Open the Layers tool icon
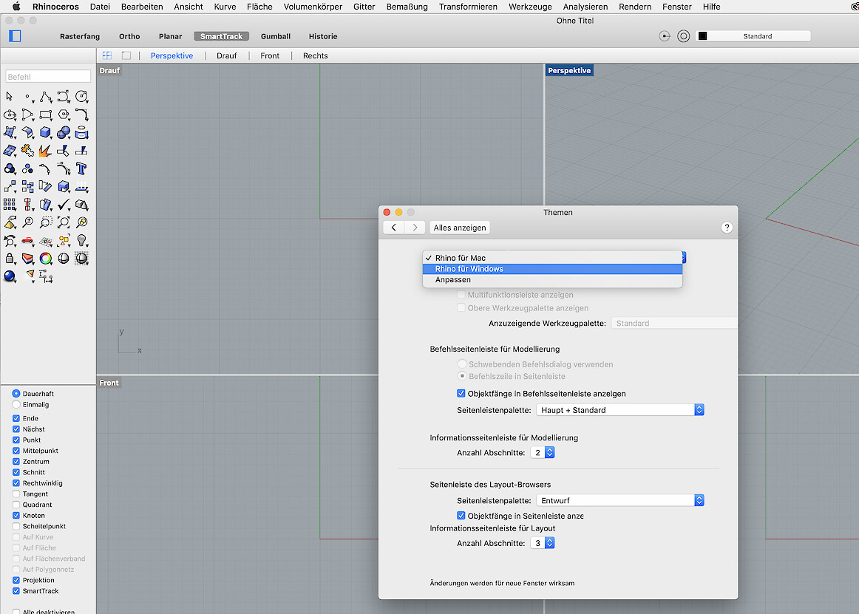859x614 pixels. tap(27, 259)
